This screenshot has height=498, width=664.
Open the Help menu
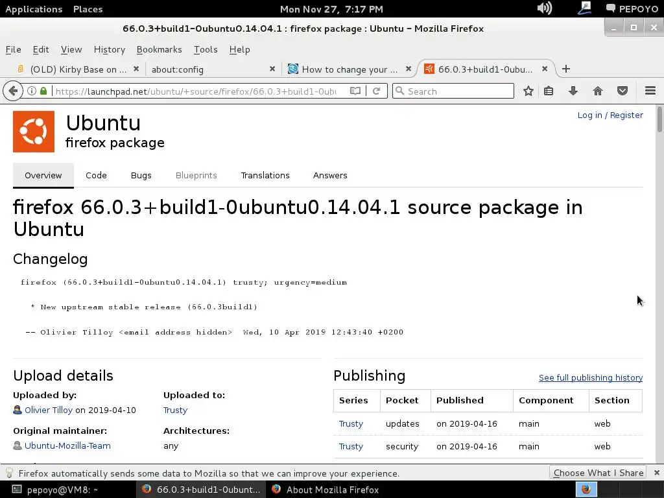(x=239, y=49)
